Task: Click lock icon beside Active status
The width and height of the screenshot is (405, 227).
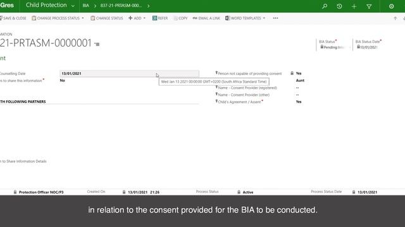Action: (x=239, y=192)
